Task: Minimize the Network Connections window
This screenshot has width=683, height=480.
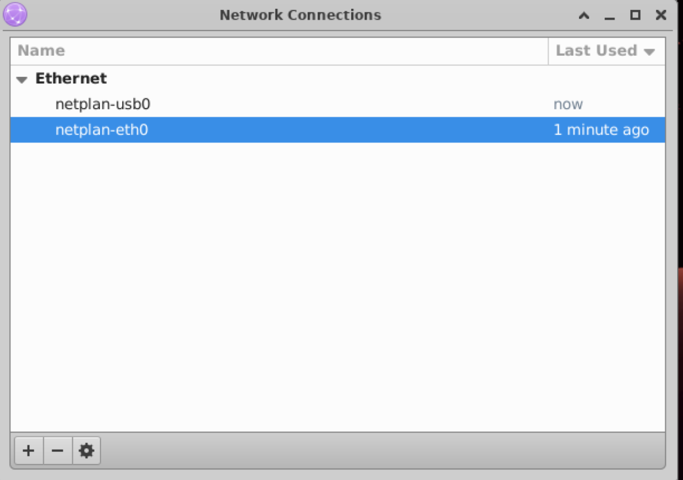Action: (x=610, y=16)
